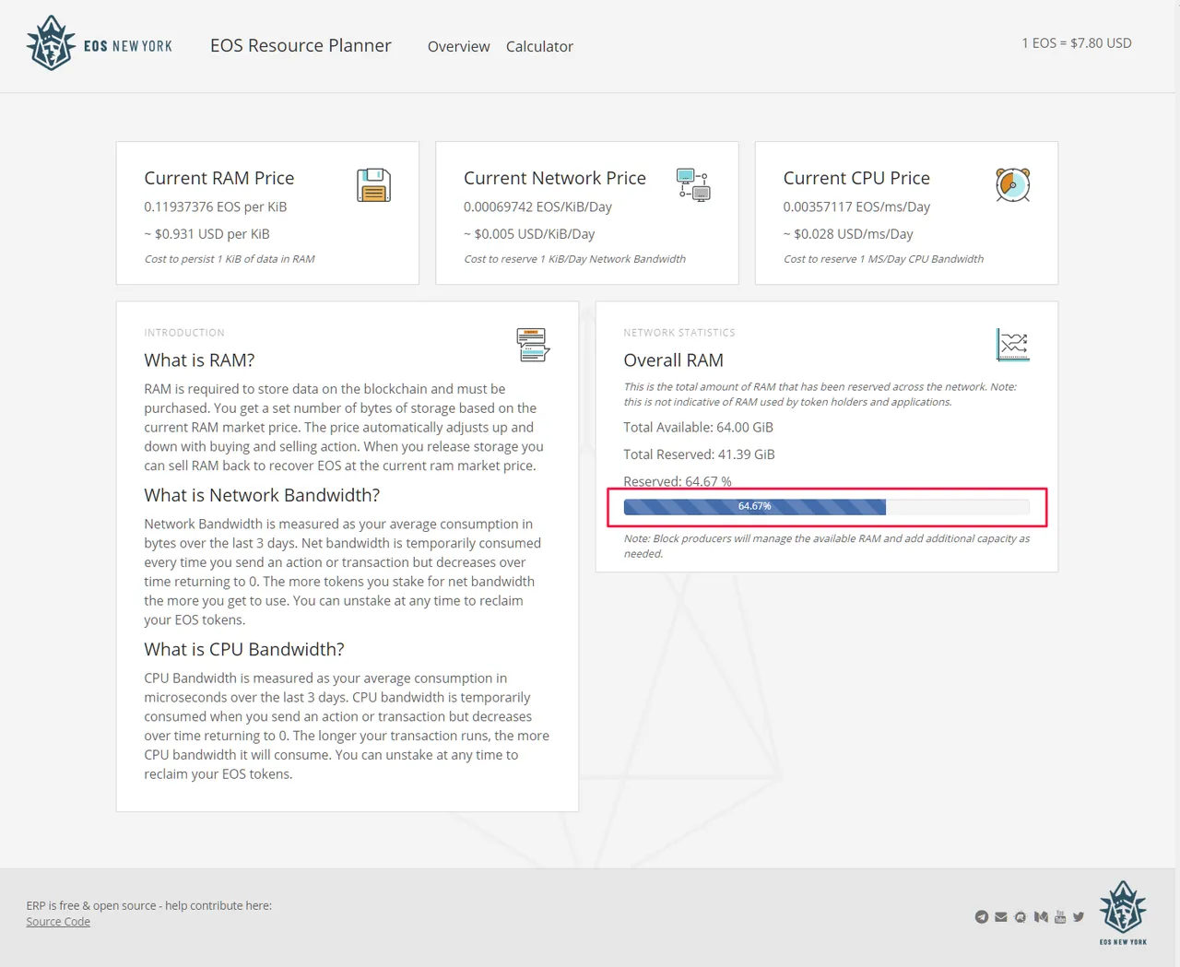
Task: Open the email envelope footer icon
Action: tap(1001, 917)
